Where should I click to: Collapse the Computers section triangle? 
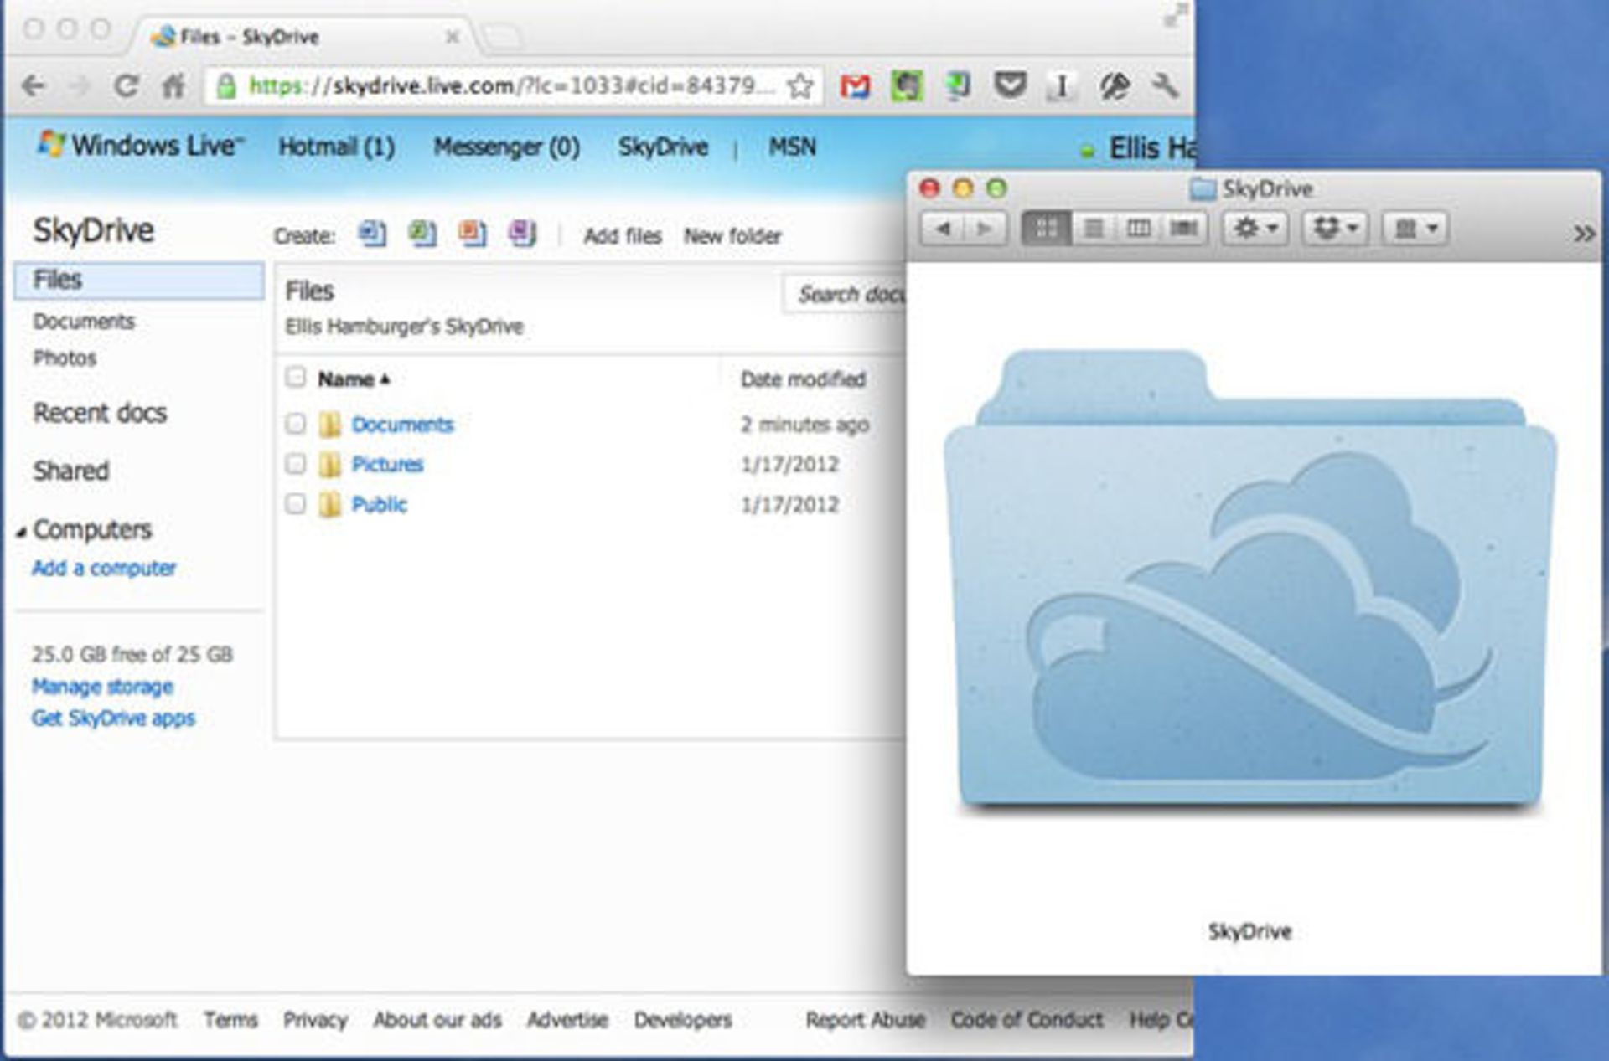[21, 533]
